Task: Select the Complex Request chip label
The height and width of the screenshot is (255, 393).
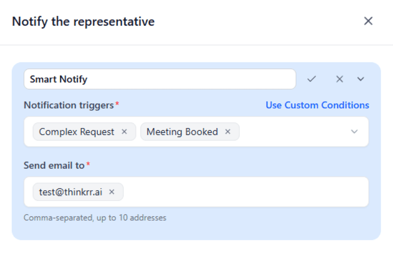Action: click(77, 132)
